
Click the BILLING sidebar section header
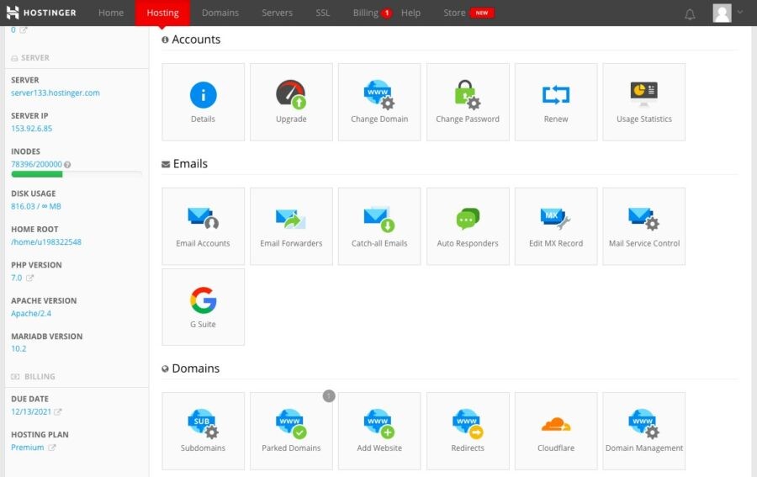(x=33, y=377)
